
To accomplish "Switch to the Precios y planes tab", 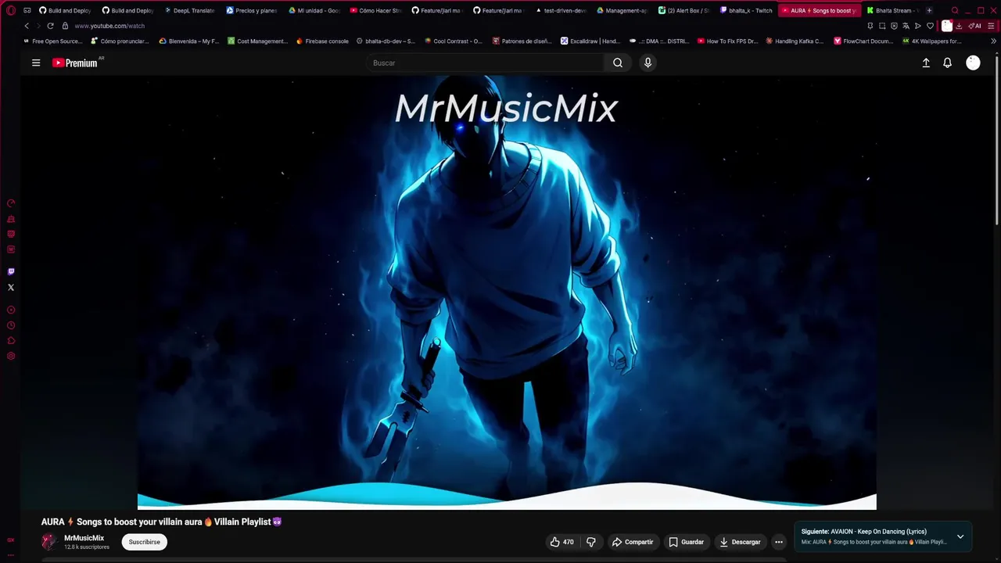I will [252, 10].
